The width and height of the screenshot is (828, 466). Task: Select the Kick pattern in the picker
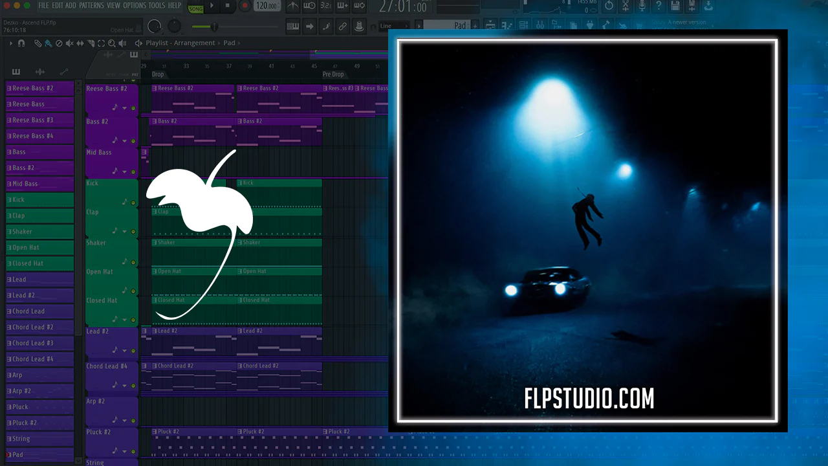coord(39,199)
